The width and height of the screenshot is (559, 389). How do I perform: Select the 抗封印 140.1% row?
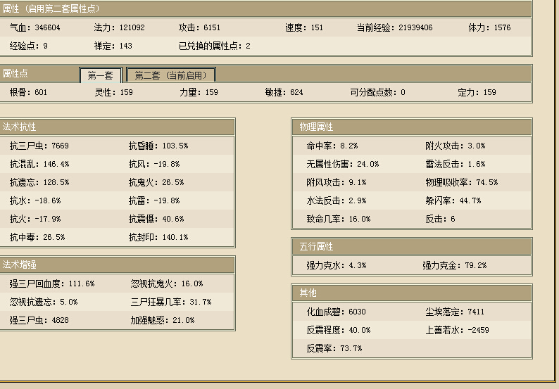click(x=158, y=237)
